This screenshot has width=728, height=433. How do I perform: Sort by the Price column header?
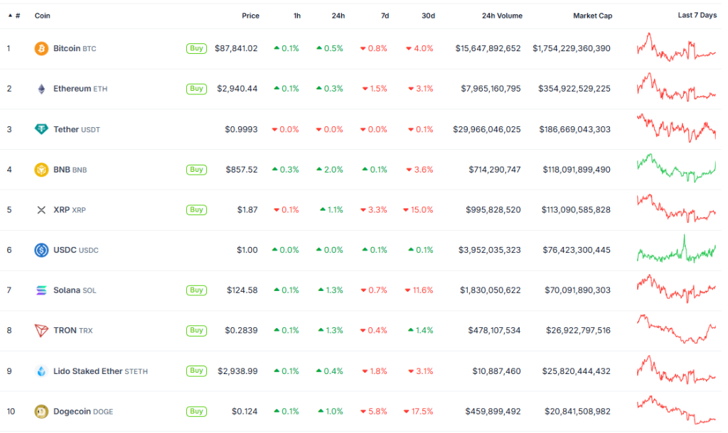pos(250,16)
